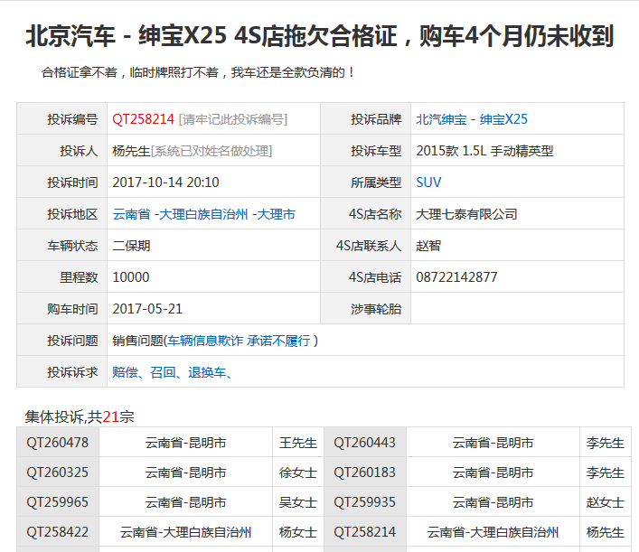Viewport: 639px width, 552px height.
Task: Click mileage value 10000
Action: [x=131, y=277]
